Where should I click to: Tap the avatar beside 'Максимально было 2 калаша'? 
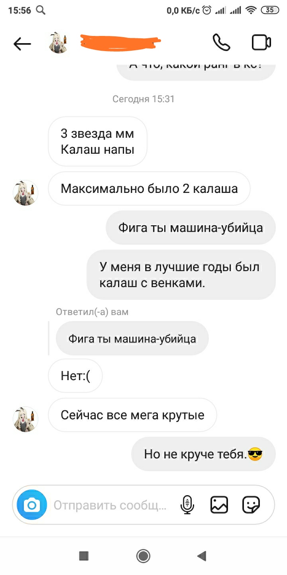tap(26, 193)
